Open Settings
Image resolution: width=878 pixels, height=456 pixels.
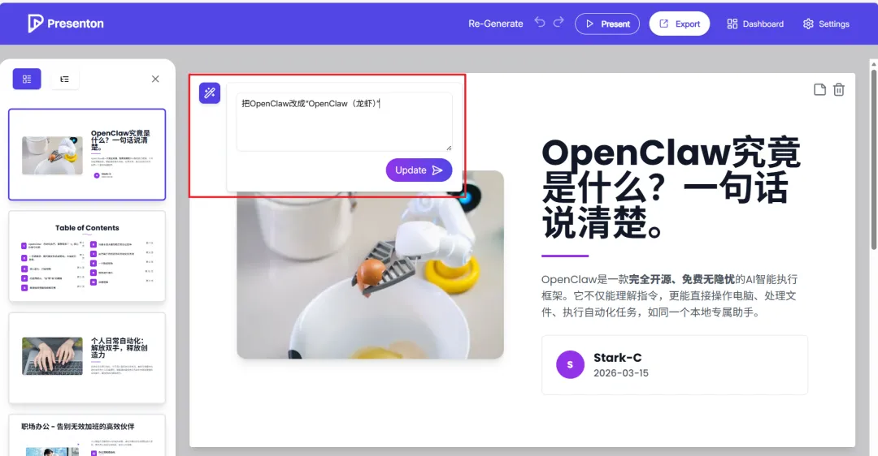826,24
